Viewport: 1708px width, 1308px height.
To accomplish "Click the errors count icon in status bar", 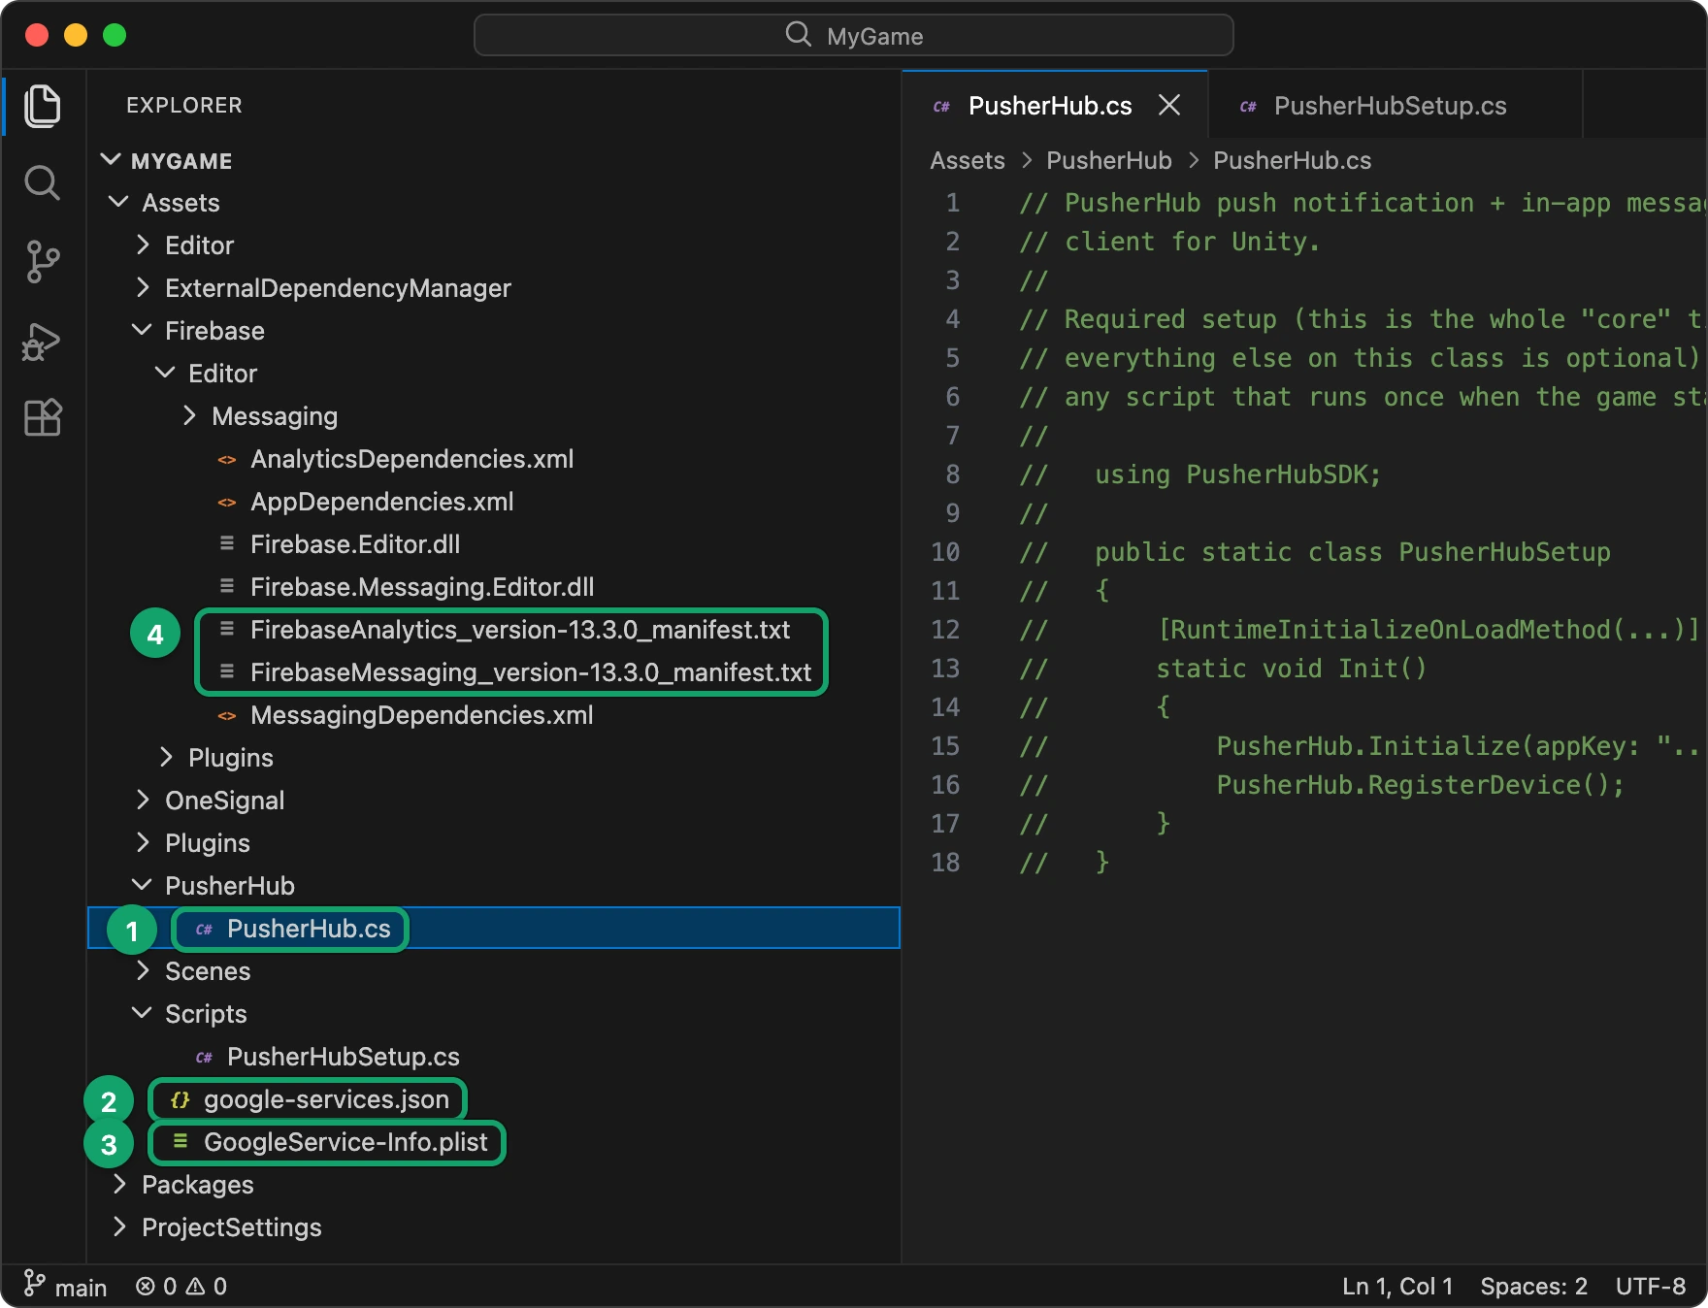I will pyautogui.click(x=146, y=1287).
